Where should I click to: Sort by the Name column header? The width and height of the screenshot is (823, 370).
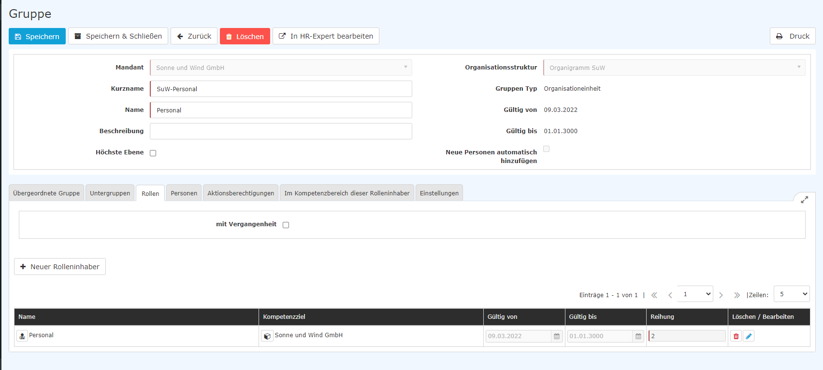click(x=136, y=317)
